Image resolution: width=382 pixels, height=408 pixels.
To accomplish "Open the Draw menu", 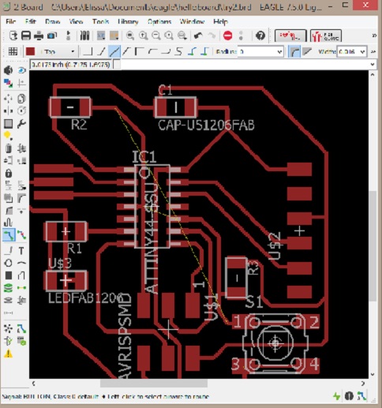I will point(53,21).
